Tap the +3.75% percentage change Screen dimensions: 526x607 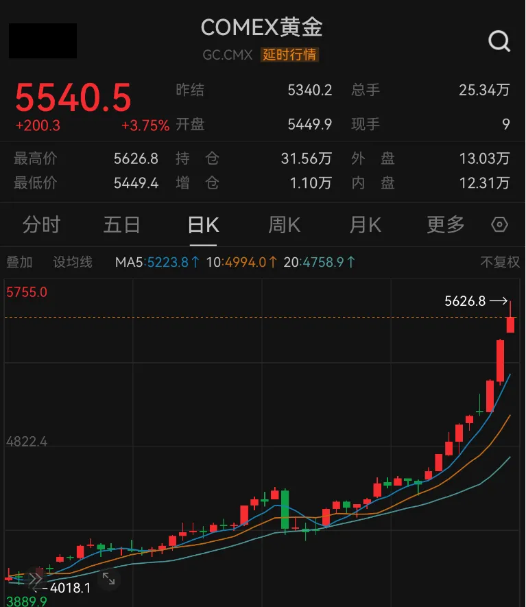click(145, 126)
